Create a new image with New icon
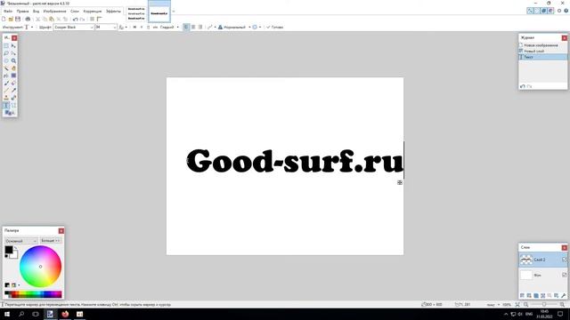 (x=4, y=19)
